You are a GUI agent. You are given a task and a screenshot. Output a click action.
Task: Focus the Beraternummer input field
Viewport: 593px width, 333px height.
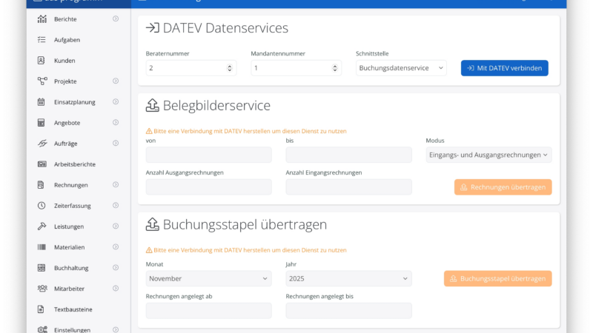191,68
